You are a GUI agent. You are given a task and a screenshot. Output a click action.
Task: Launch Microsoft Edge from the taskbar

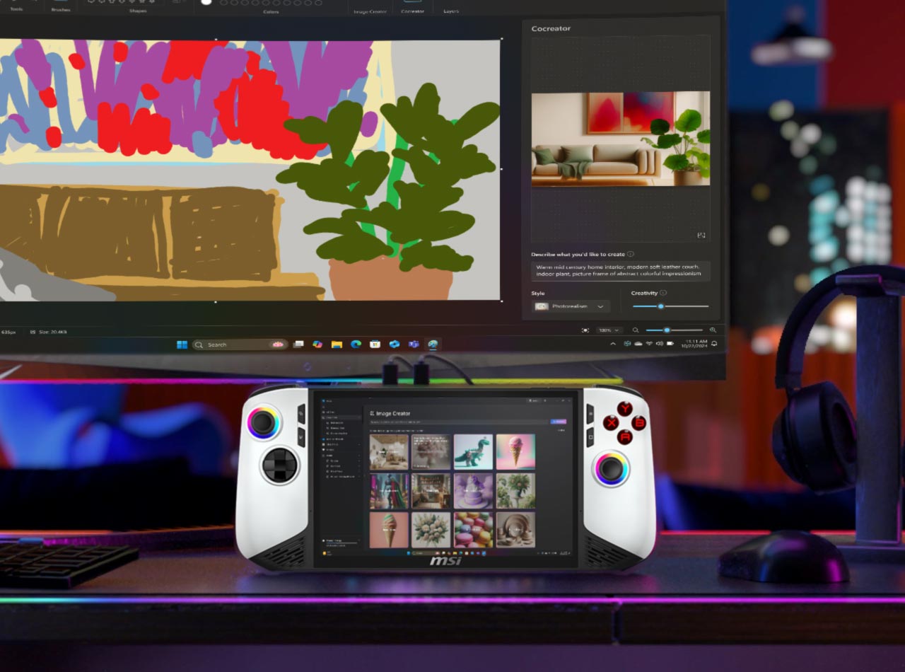click(x=356, y=344)
